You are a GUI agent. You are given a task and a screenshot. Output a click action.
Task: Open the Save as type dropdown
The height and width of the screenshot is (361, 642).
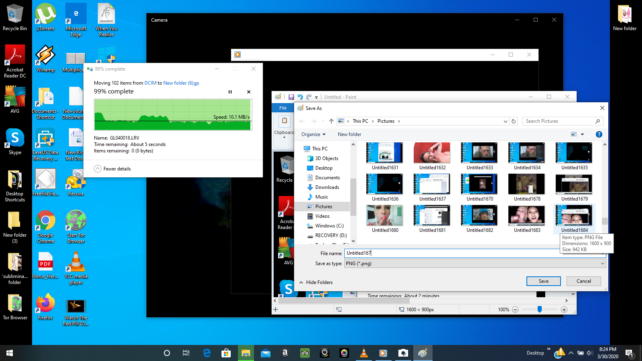(475, 264)
